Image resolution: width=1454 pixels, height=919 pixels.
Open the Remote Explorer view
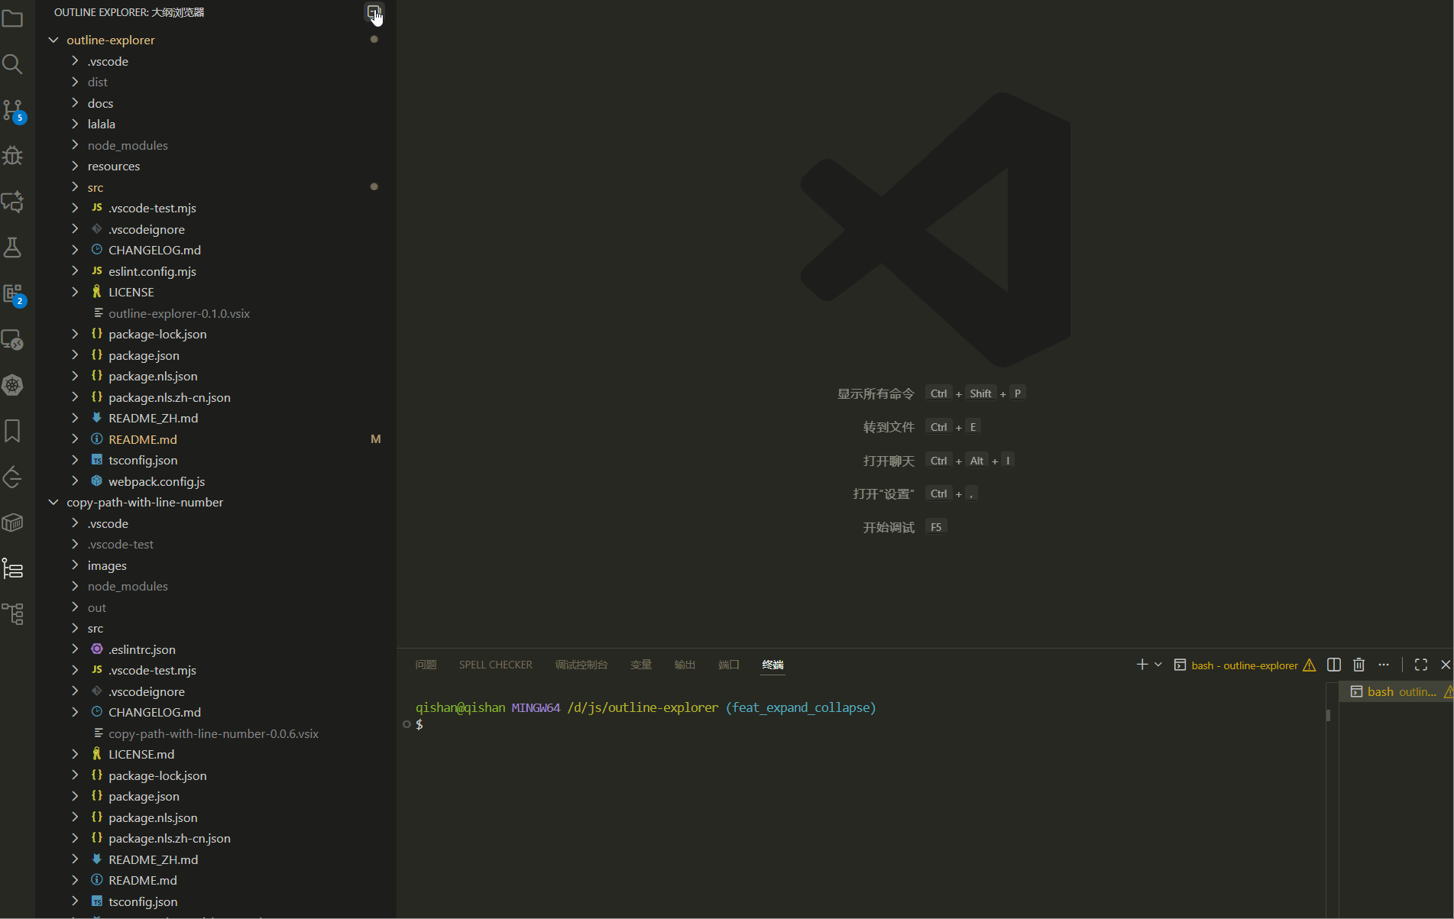coord(13,339)
